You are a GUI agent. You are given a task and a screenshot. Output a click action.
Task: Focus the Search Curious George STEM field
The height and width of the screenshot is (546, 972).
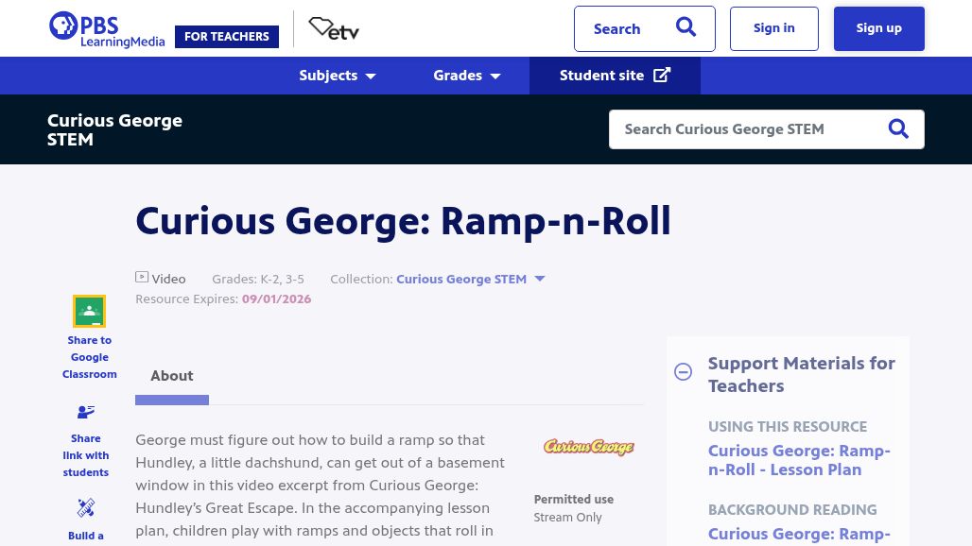point(766,129)
